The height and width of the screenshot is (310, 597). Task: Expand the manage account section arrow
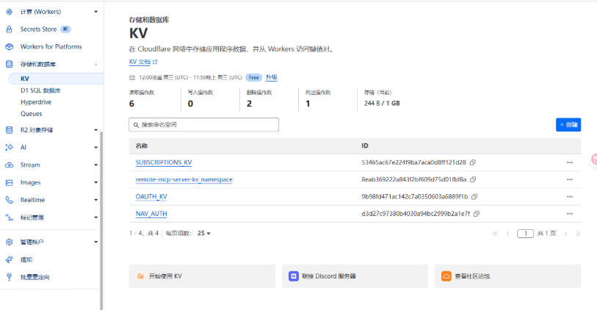pyautogui.click(x=96, y=242)
